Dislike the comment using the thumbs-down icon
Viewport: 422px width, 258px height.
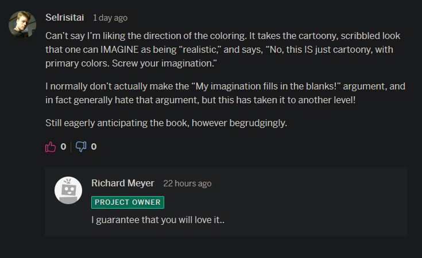(81, 147)
